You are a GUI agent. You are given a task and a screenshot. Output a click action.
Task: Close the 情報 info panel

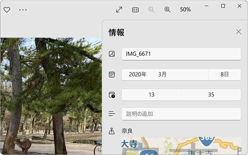239,32
